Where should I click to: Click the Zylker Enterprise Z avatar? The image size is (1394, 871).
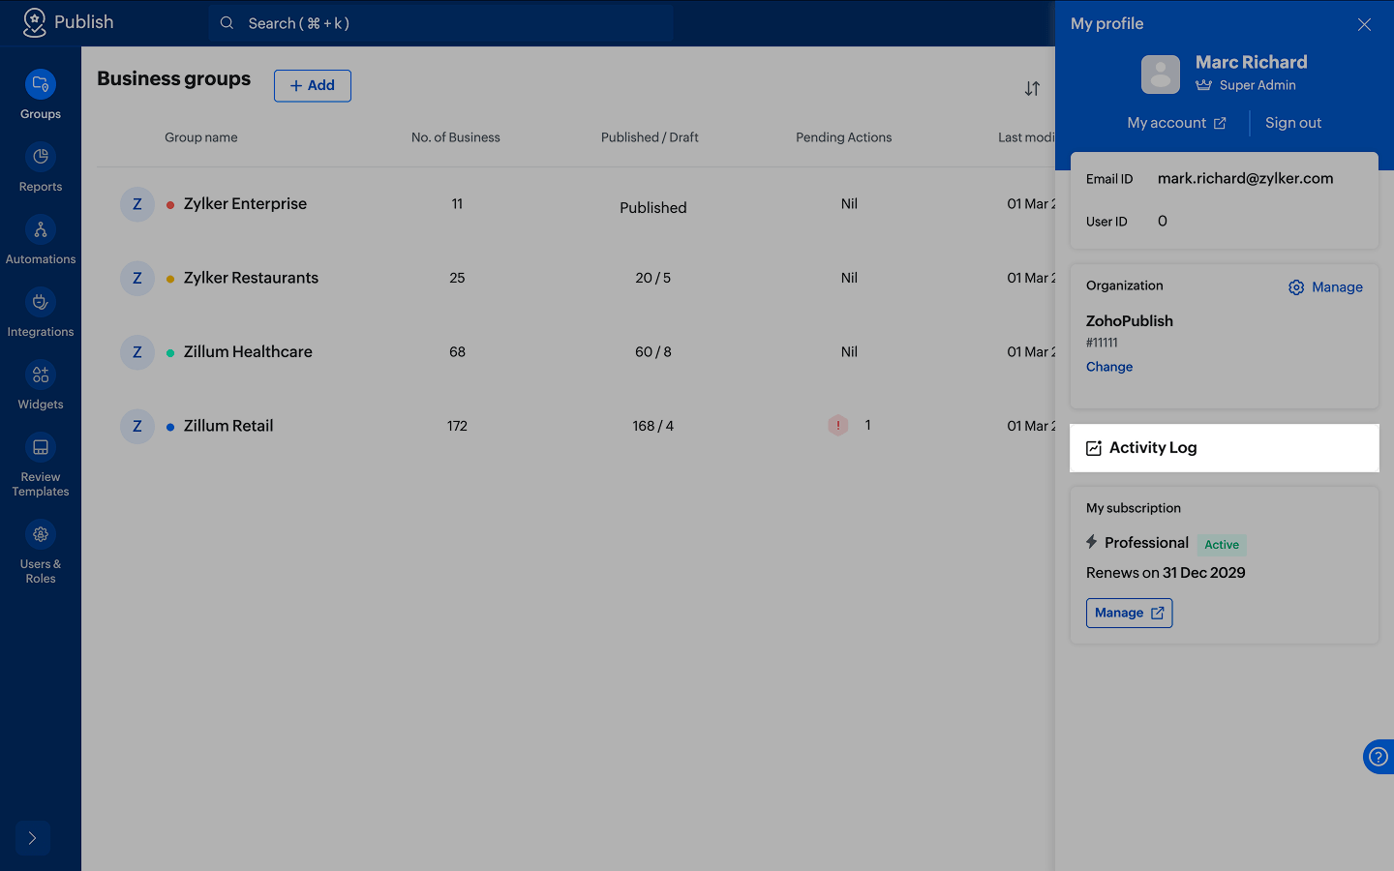137,204
